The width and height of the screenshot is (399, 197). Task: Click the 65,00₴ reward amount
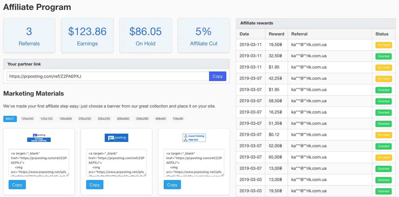(x=275, y=157)
